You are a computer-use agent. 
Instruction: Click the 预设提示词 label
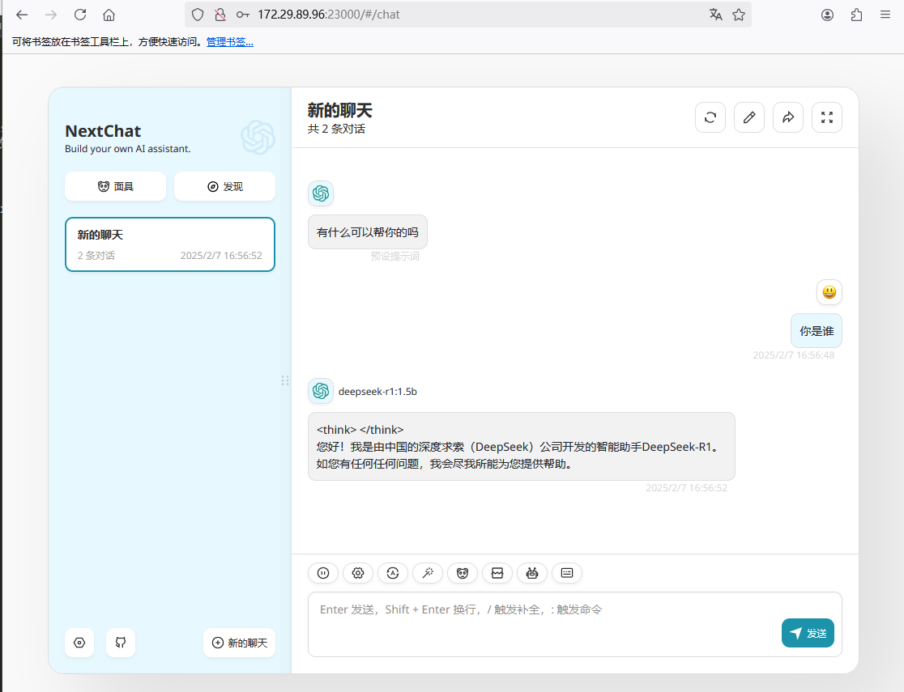394,257
